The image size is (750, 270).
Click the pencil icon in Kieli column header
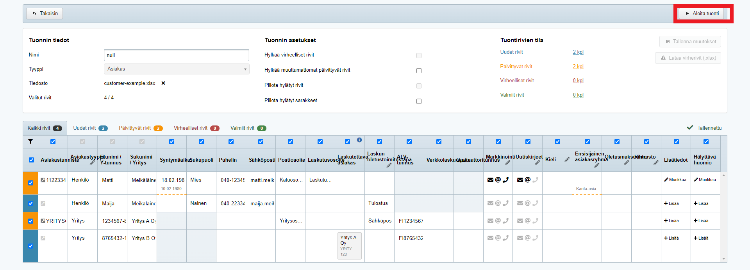coord(567,159)
